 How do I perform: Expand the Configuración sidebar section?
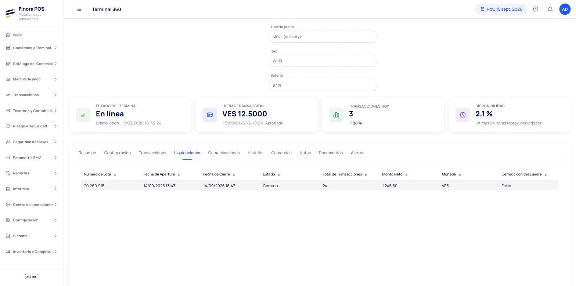(x=32, y=220)
